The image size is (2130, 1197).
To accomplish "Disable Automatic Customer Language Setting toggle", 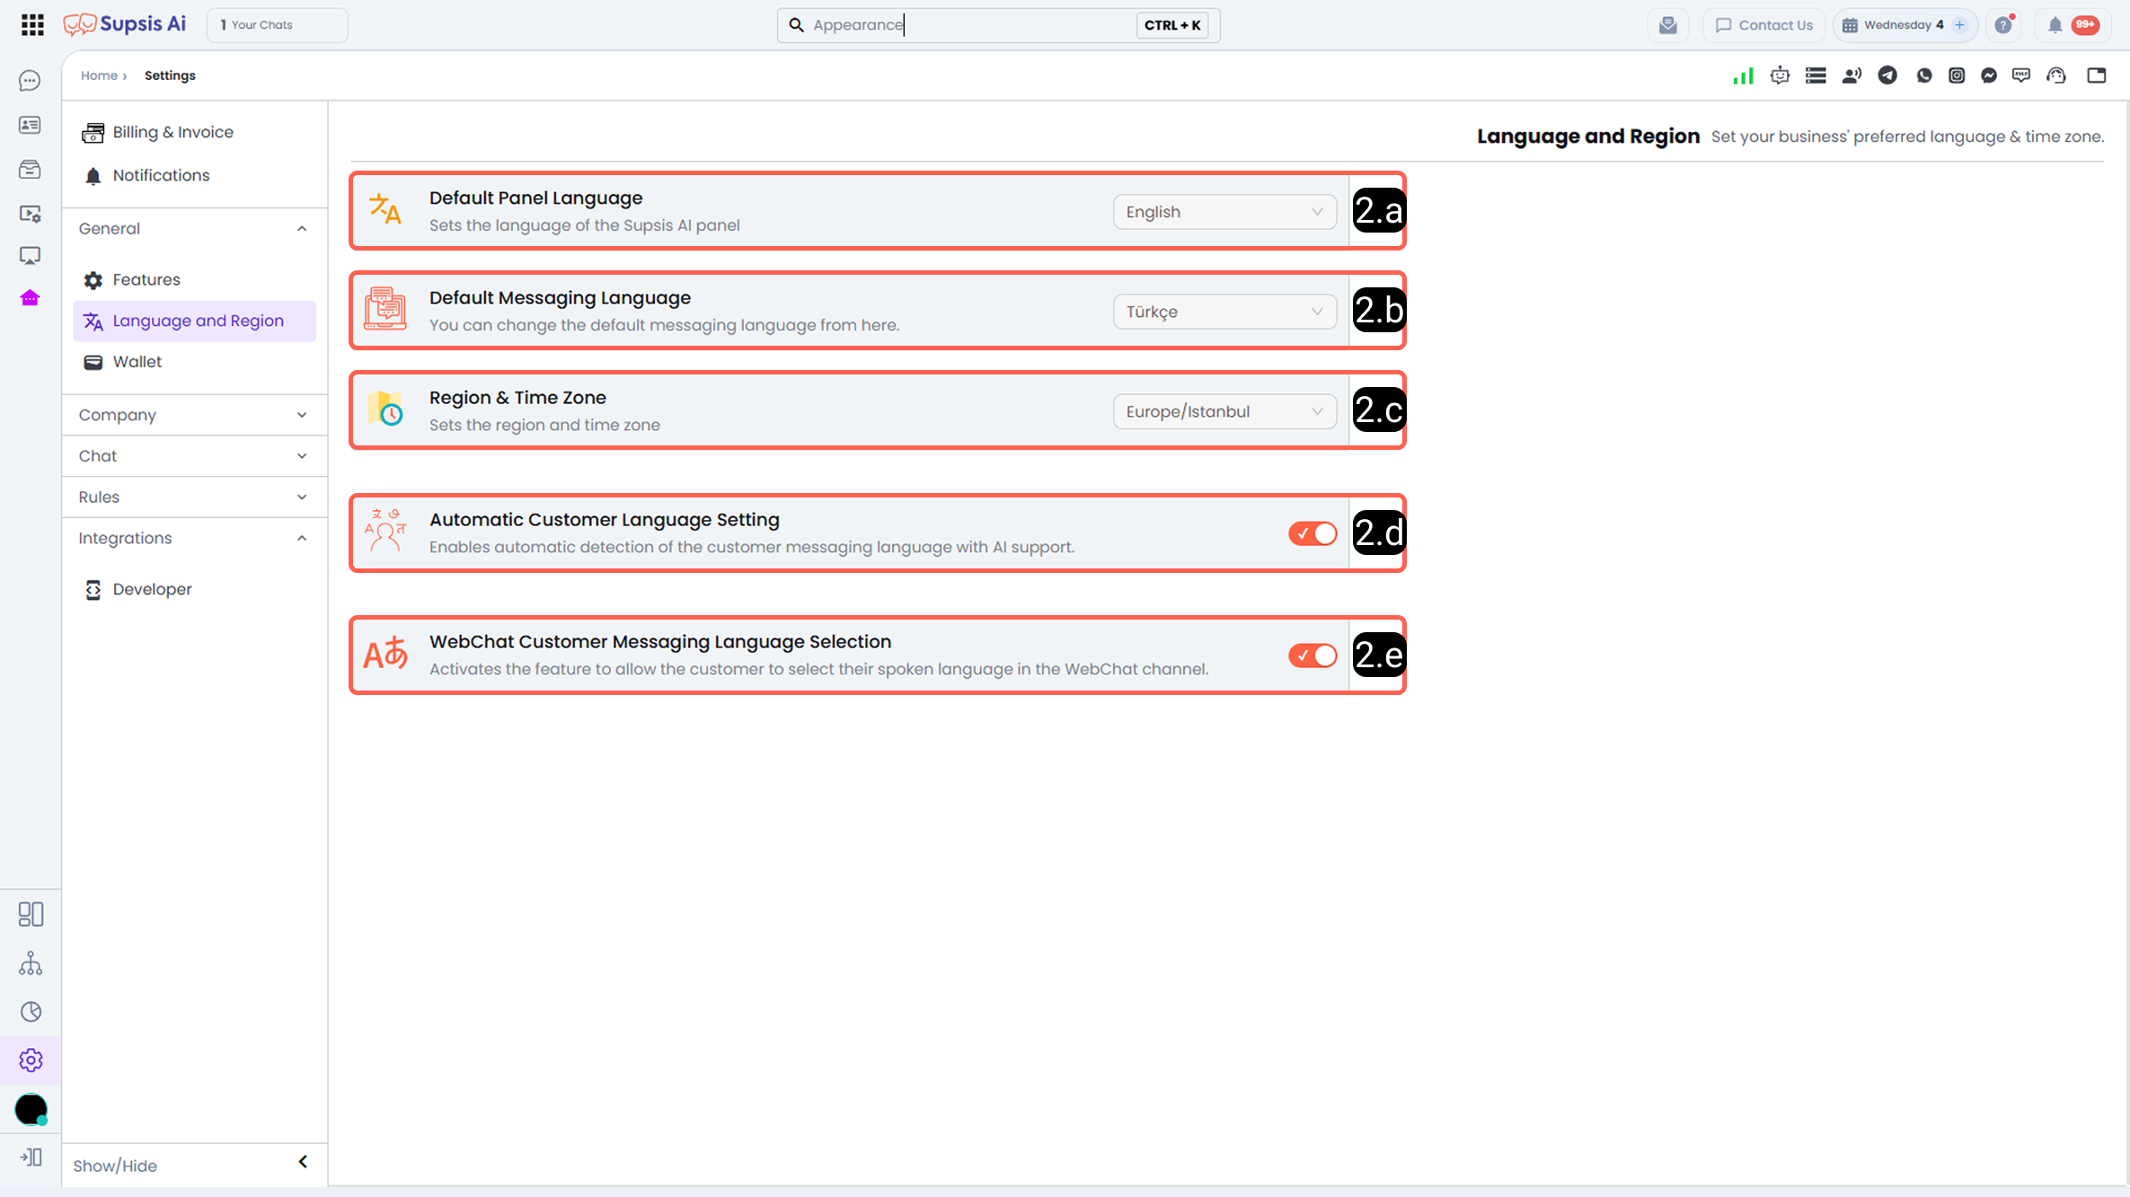I will (1312, 533).
